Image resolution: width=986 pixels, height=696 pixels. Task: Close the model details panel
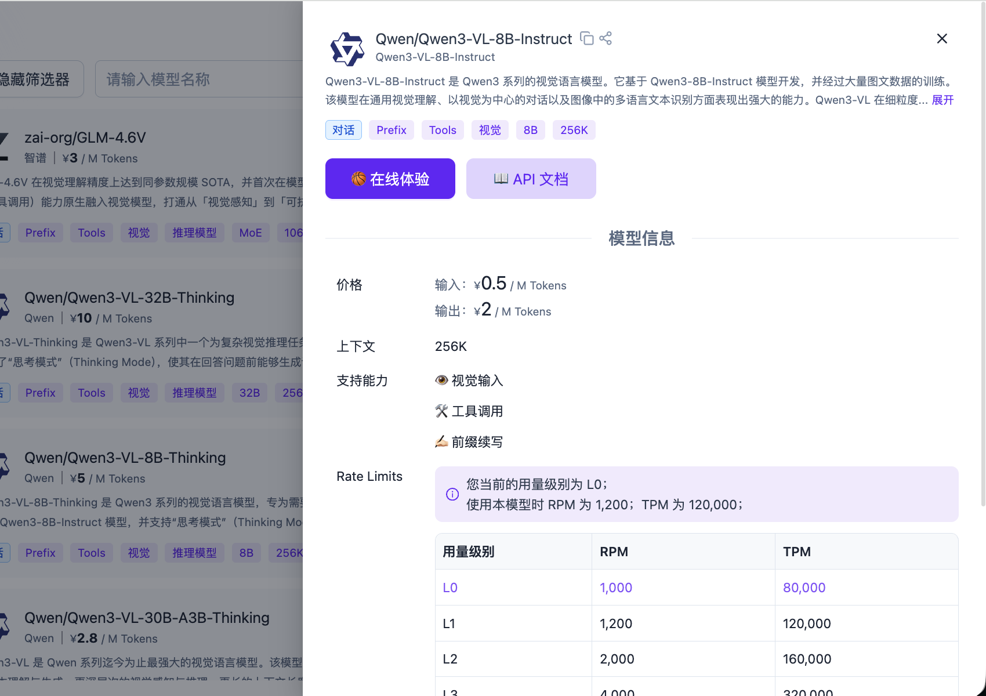coord(942,38)
